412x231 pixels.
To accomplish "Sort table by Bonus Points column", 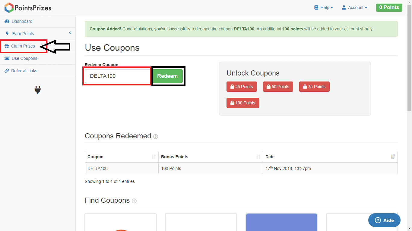I will [211, 157].
